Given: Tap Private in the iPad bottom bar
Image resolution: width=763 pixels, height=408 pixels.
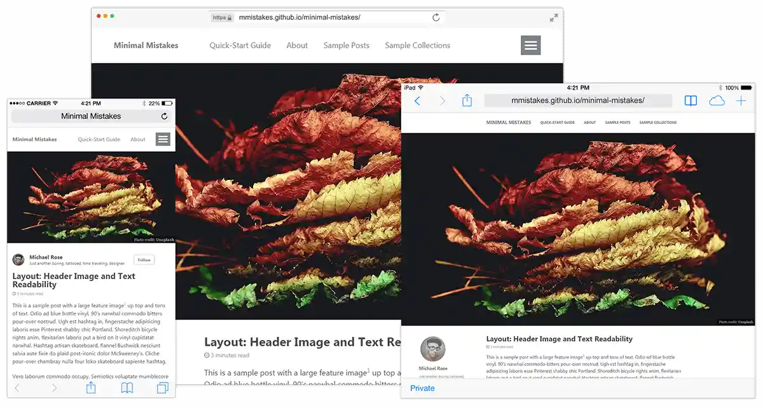Looking at the screenshot, I should [x=422, y=388].
